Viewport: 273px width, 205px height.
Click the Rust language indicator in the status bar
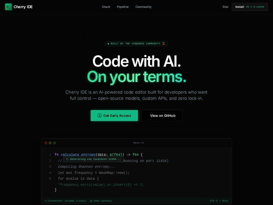[x=225, y=201]
